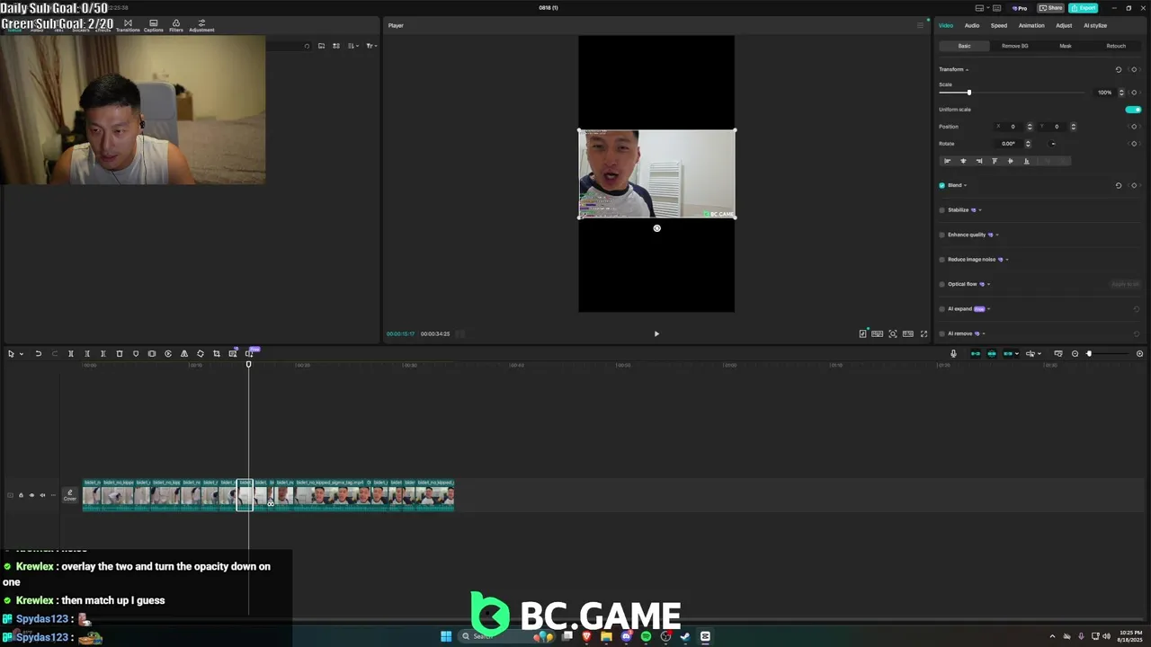This screenshot has height=647, width=1151.
Task: Enable the Reduce image noise checkbox
Action: 942,260
